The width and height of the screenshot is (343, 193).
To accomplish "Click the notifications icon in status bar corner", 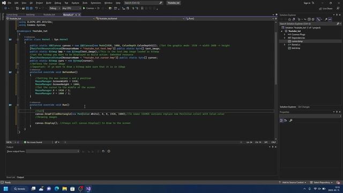I will point(338,182).
